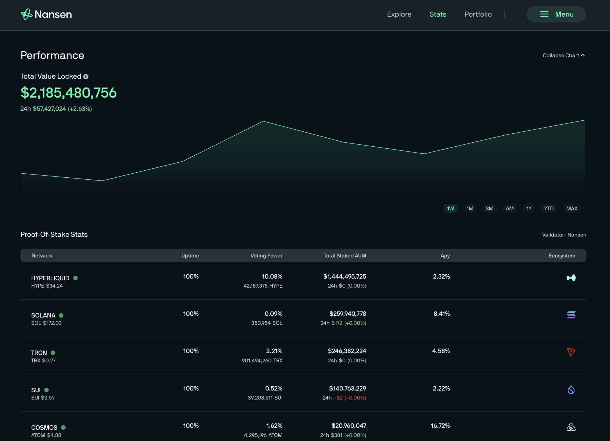
Task: Click the 901,494,260 TRX amount
Action: click(x=262, y=360)
